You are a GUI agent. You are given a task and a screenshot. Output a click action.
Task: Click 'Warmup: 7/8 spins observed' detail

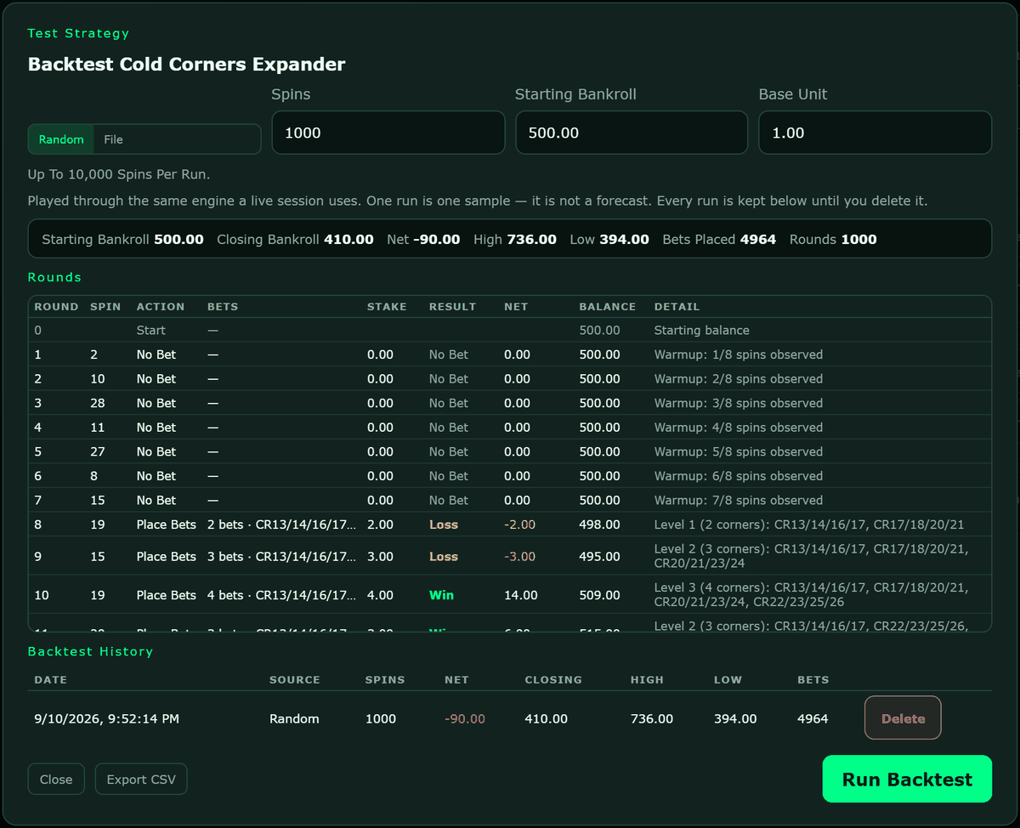click(739, 501)
